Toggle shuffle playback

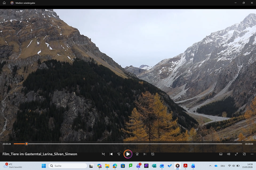[x=103, y=154]
